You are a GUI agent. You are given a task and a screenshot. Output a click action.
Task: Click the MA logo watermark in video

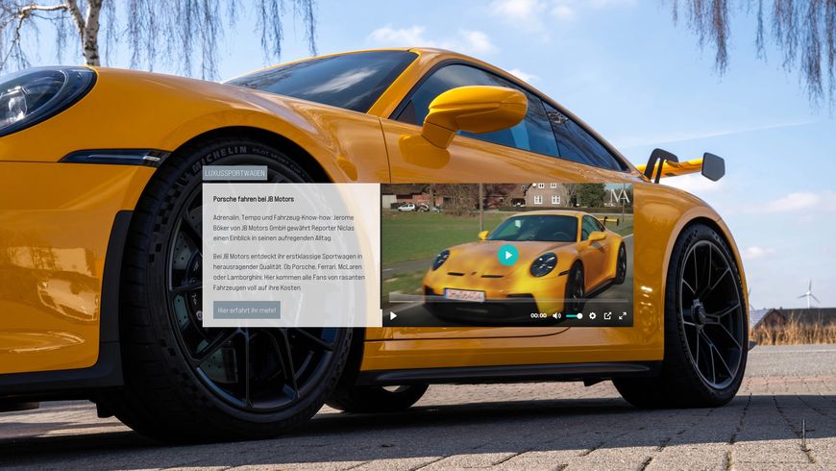pyautogui.click(x=620, y=195)
